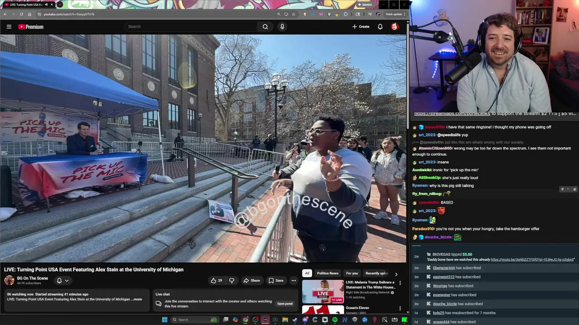This screenshot has height=325, width=579.
Task: Select the For you chip
Action: pos(352,273)
